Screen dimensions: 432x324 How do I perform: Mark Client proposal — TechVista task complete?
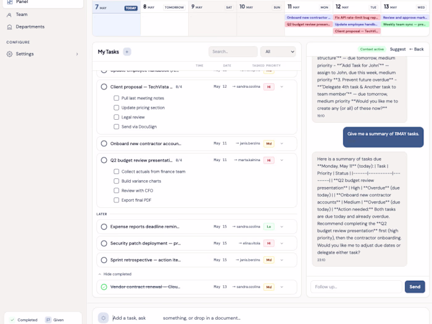[x=104, y=87]
